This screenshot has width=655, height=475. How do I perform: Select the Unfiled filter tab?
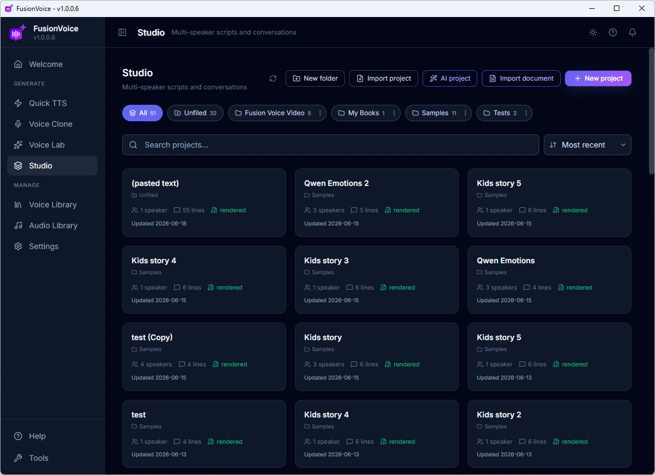(196, 114)
